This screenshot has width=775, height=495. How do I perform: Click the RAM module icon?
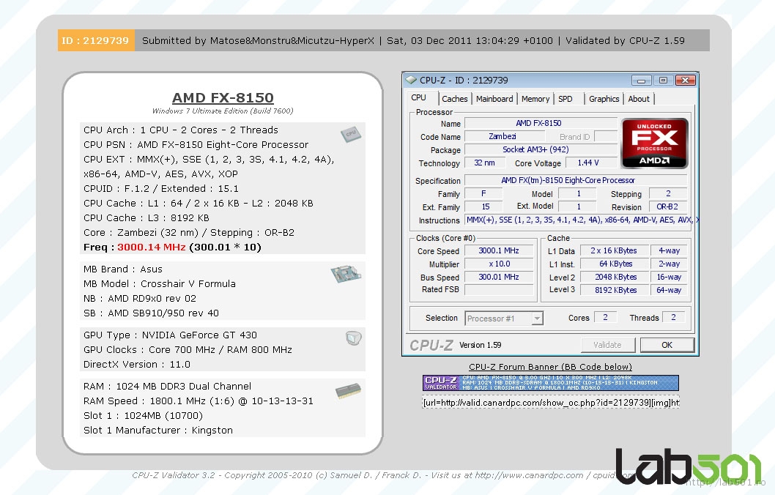pyautogui.click(x=348, y=391)
